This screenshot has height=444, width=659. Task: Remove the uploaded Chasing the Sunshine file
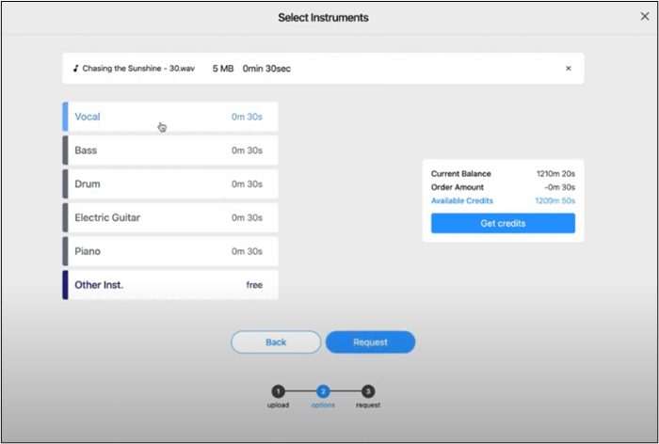click(x=568, y=69)
